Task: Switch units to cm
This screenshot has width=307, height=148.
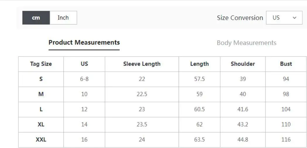Action: click(x=36, y=18)
